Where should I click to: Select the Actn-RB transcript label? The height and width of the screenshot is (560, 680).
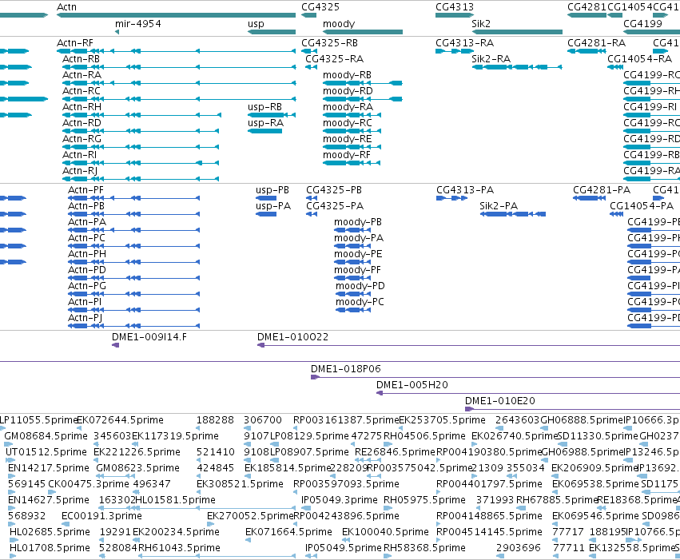pyautogui.click(x=81, y=59)
